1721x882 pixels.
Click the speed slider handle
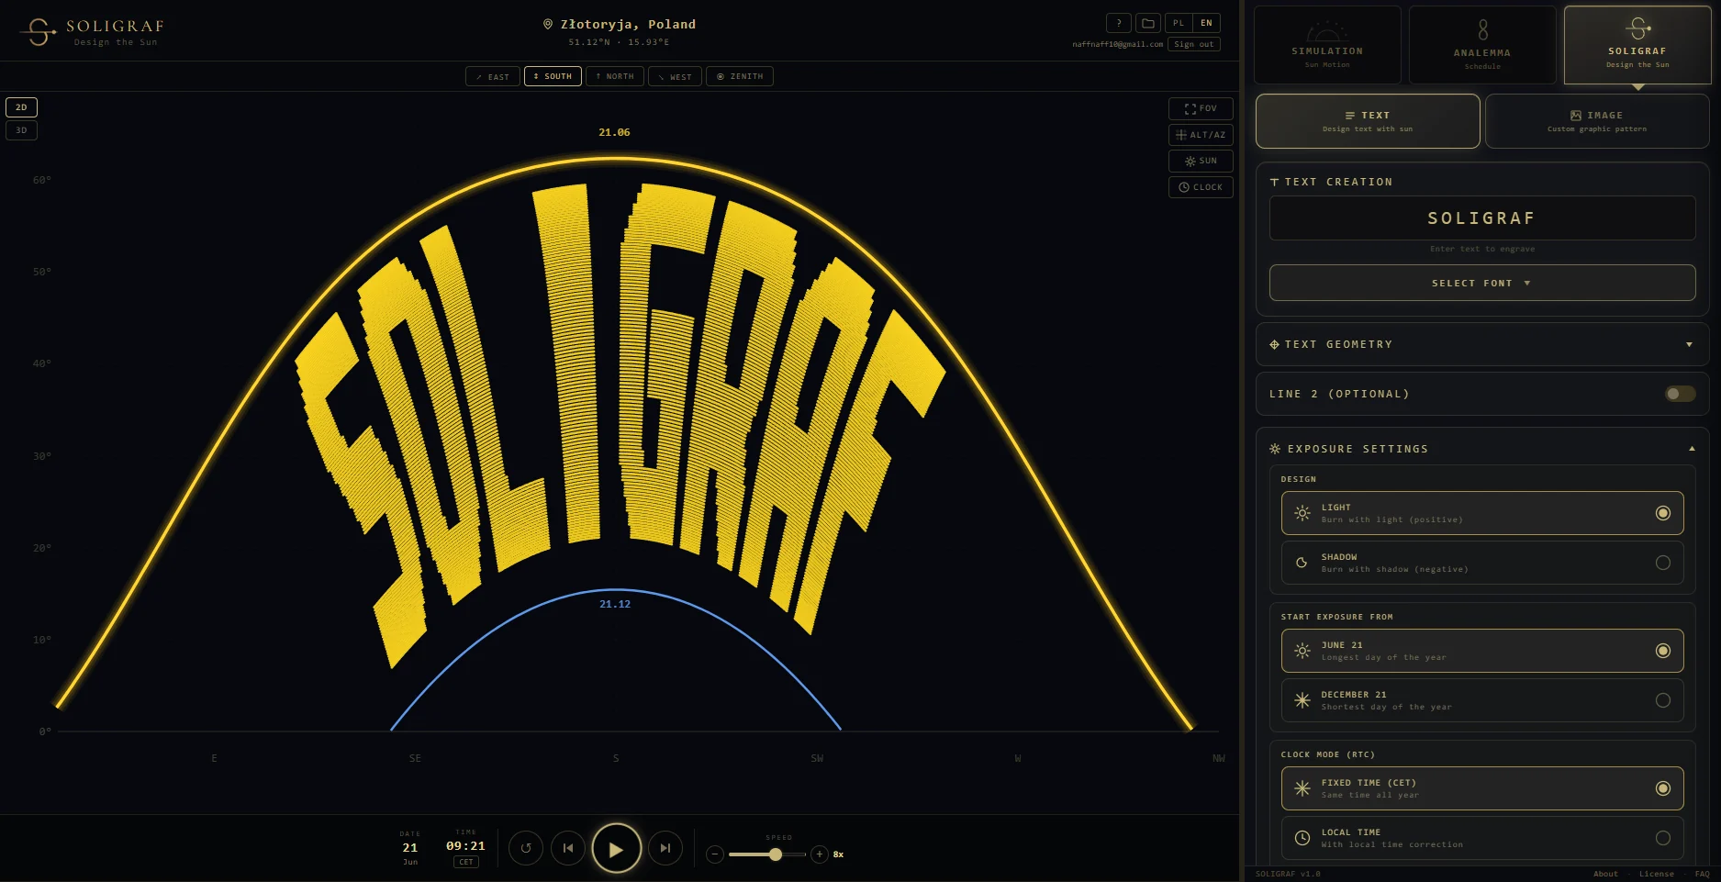point(776,854)
